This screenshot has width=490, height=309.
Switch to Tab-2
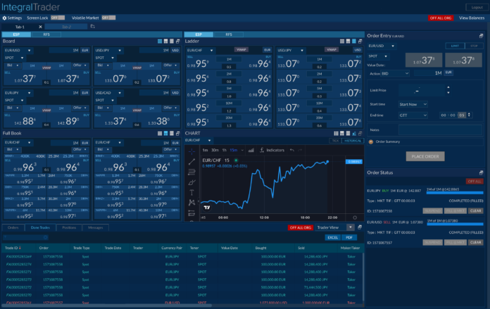point(66,27)
